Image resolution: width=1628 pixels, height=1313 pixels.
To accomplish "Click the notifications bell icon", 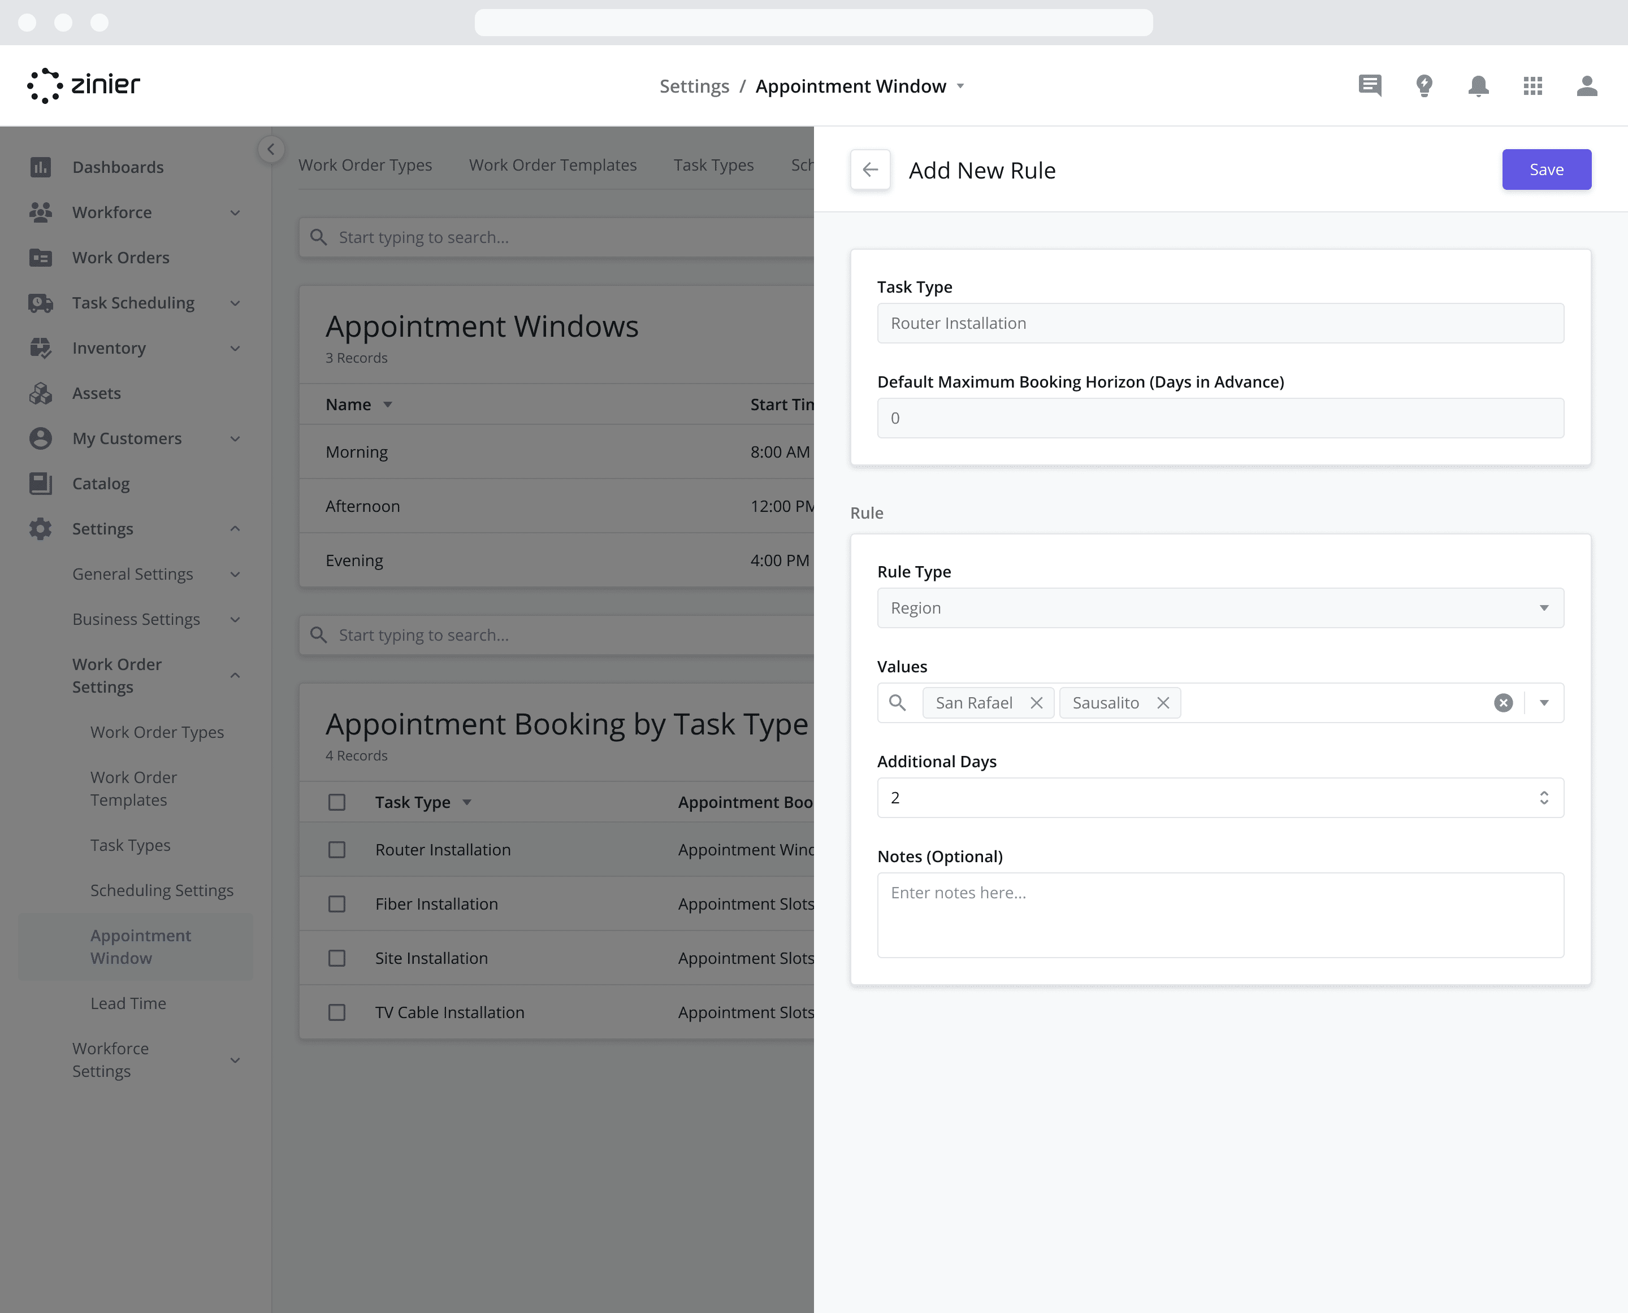I will 1478,86.
